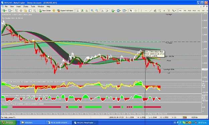Switch to No se puede encontrar taskbar window
Image resolution: width=209 pixels, height=125 pixels.
[59, 123]
